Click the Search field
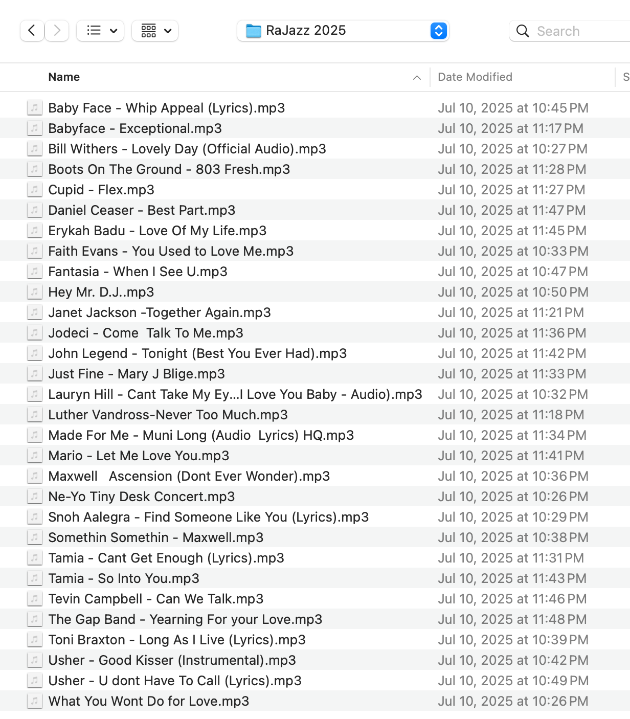 pyautogui.click(x=570, y=31)
